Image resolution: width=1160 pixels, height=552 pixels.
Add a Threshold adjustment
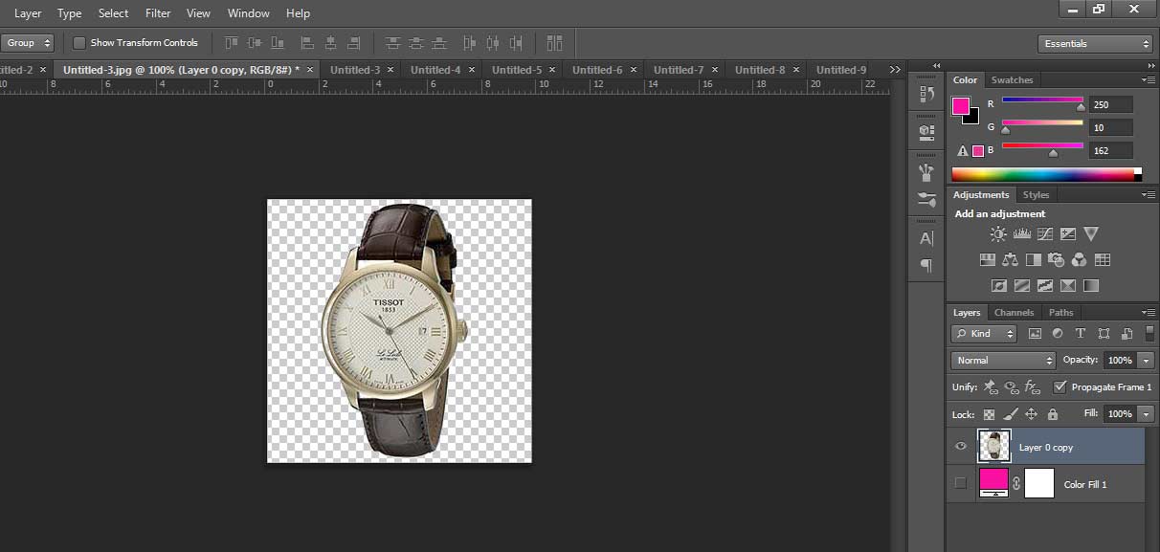click(x=1044, y=285)
